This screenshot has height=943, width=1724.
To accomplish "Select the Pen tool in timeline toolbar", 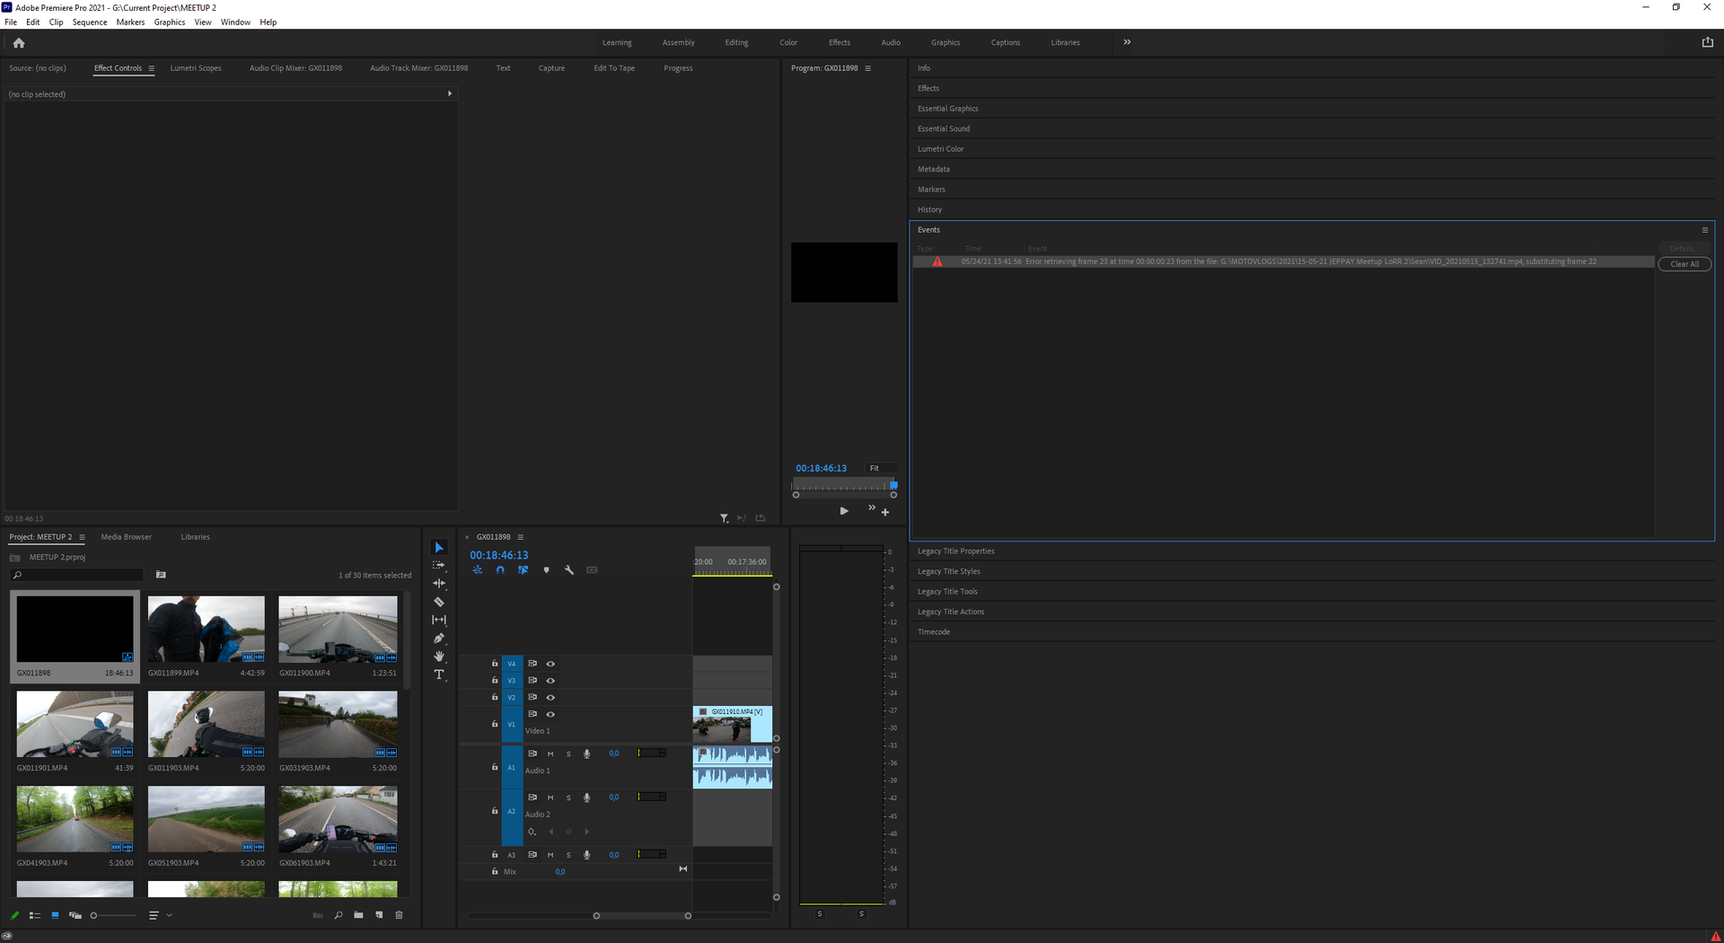I will point(439,639).
